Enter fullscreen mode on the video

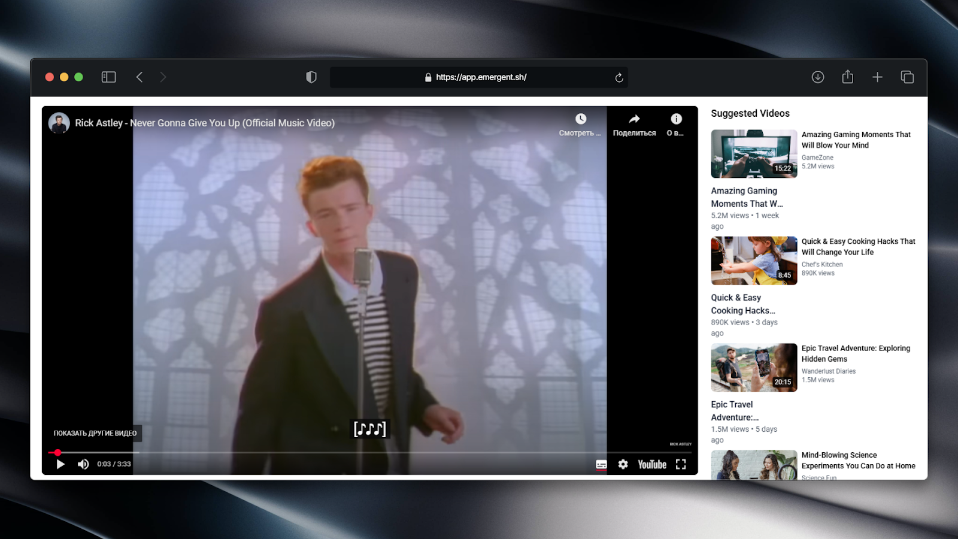681,464
